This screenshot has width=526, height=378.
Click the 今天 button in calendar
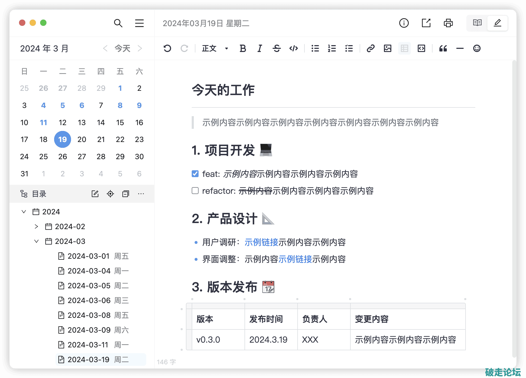click(x=123, y=48)
